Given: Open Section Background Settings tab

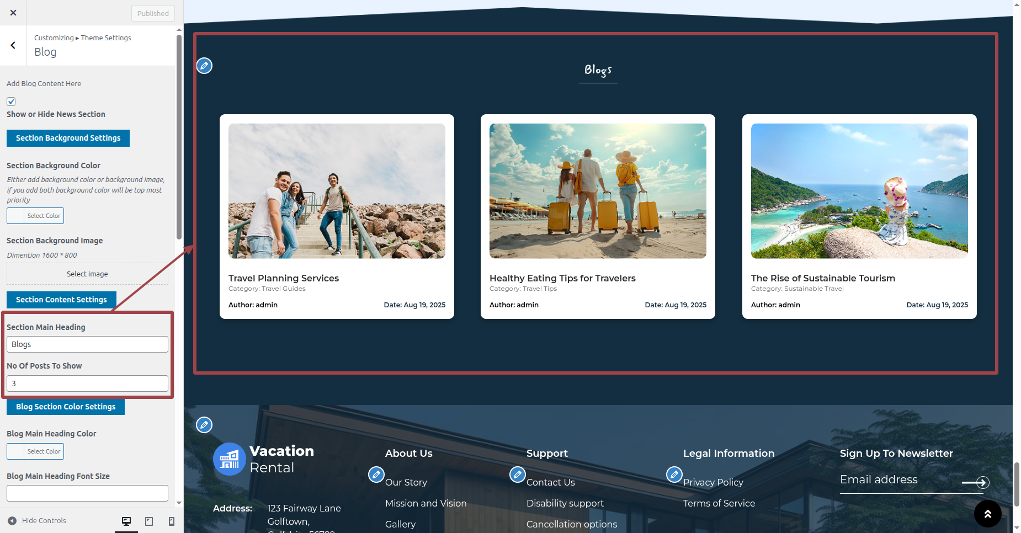Looking at the screenshot, I should 68,138.
